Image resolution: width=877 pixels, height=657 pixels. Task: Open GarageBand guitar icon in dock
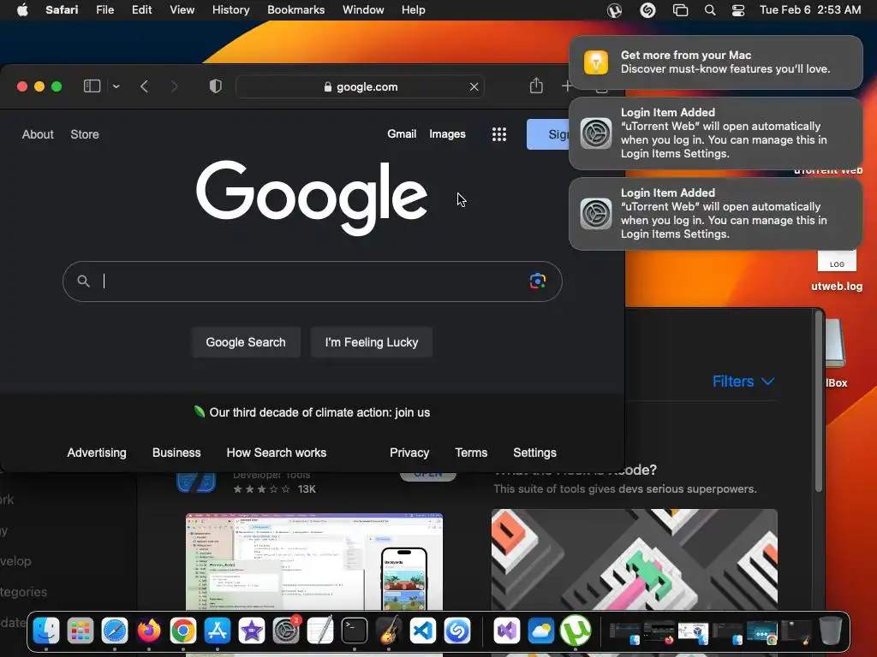pos(389,630)
